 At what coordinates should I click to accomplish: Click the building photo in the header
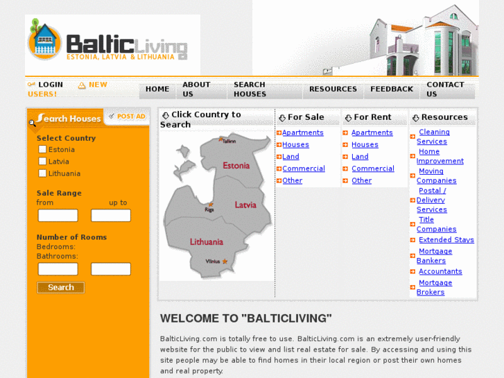[365, 38]
